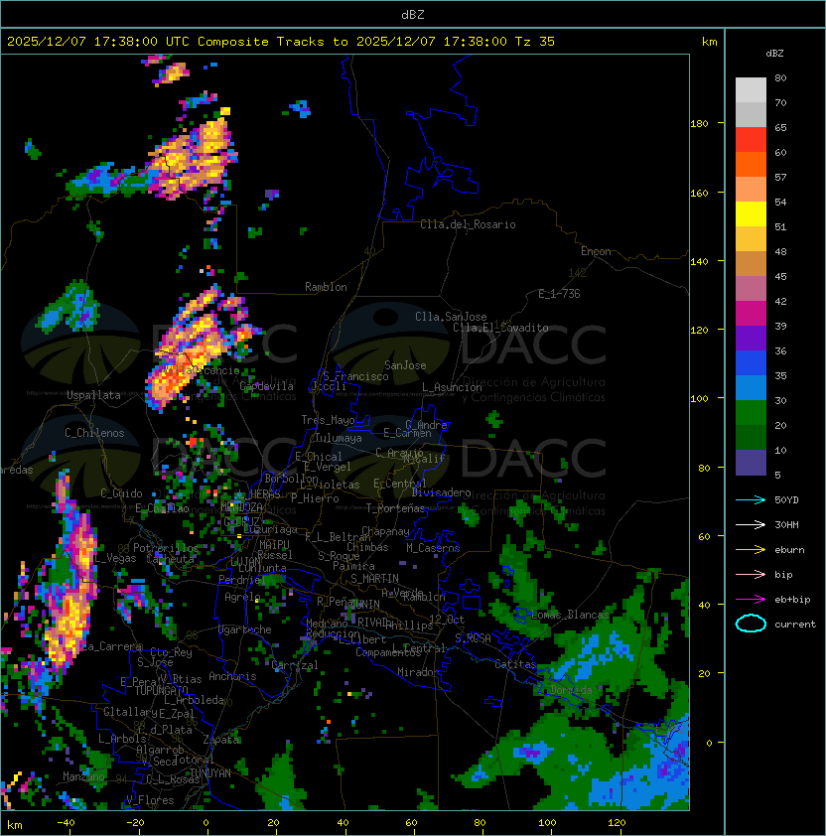Click the 'eburn' legend label
Viewport: 826px width, 836px height.
pyautogui.click(x=789, y=550)
